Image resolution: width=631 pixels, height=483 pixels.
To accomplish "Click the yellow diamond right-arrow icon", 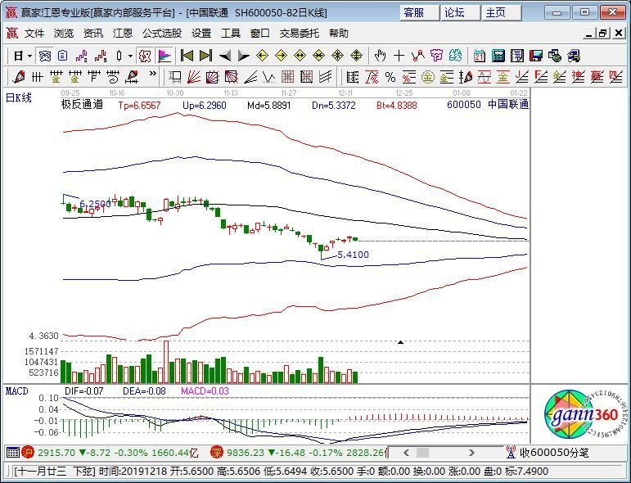I will click(282, 56).
